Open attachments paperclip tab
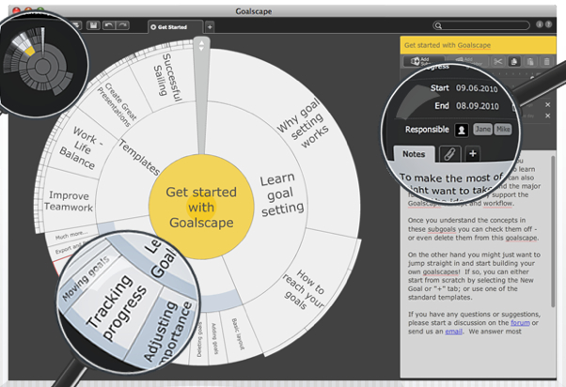The height and width of the screenshot is (387, 566). (x=449, y=154)
